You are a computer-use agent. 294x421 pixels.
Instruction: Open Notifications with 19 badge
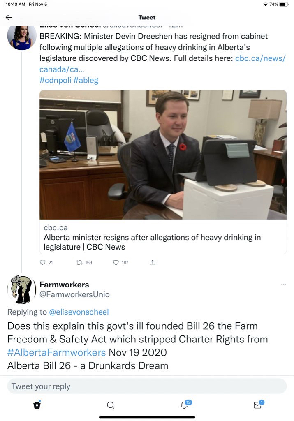(184, 405)
